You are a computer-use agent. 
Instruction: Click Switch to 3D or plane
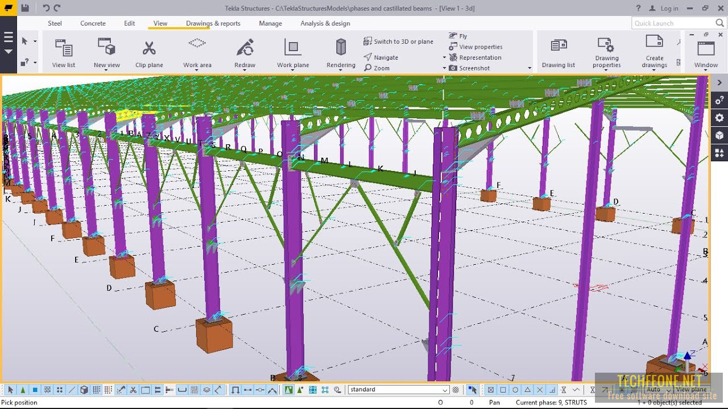point(398,41)
